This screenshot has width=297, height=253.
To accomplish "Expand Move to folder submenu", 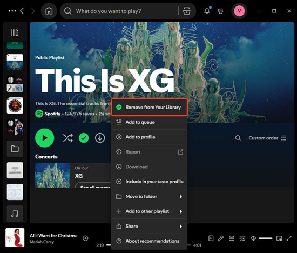I will (149, 196).
